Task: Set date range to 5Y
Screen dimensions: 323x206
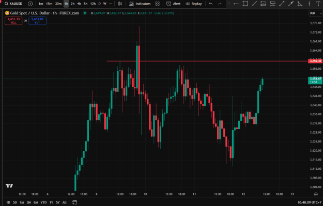Action: click(58, 202)
